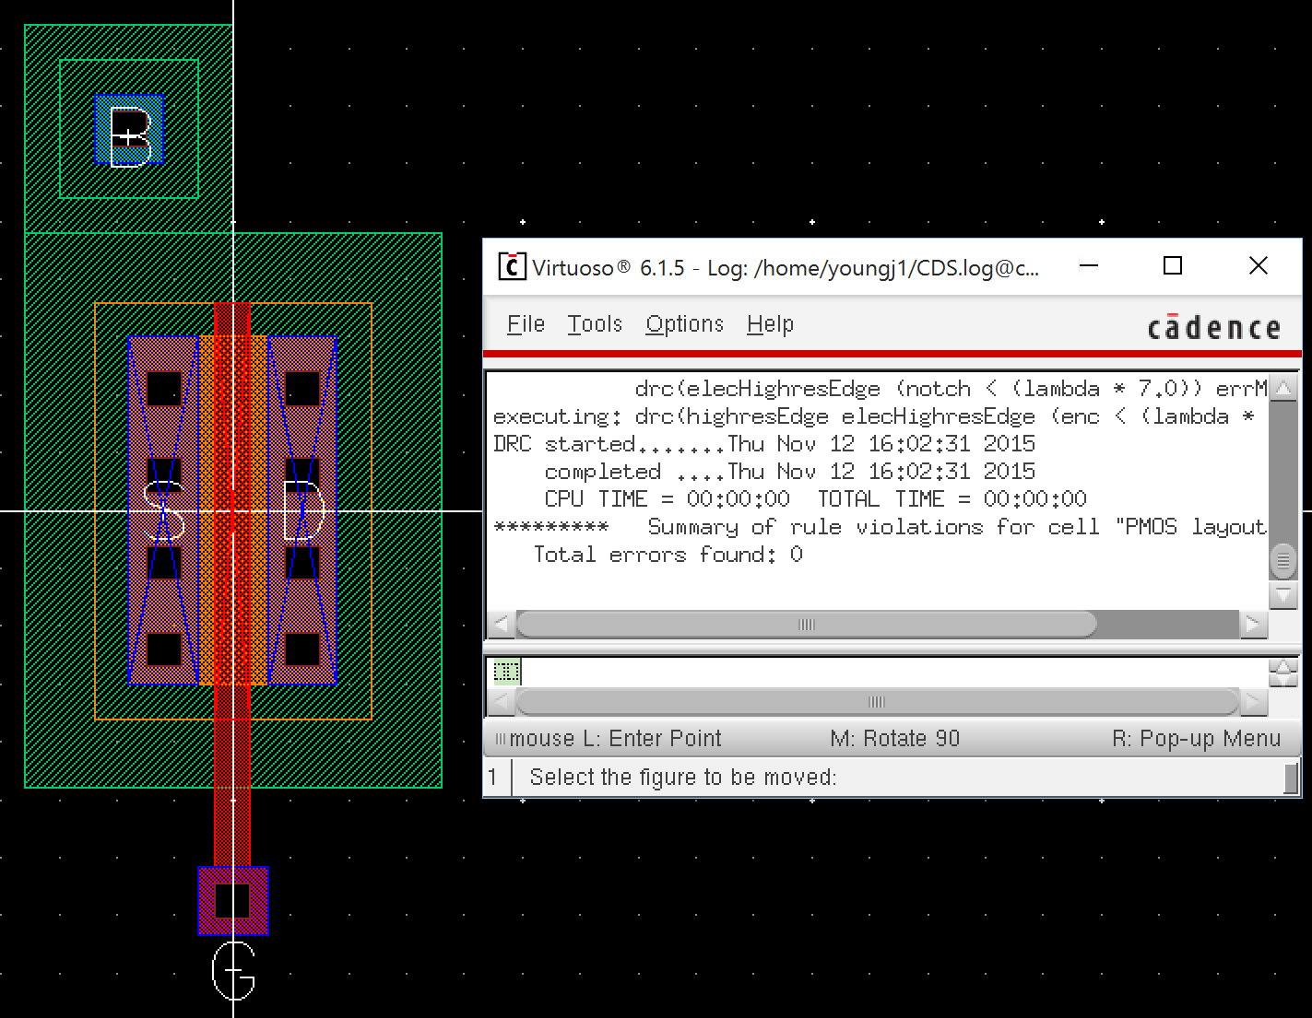Select the gate contact square above G
Image resolution: width=1312 pixels, height=1018 pixels.
pyautogui.click(x=232, y=900)
